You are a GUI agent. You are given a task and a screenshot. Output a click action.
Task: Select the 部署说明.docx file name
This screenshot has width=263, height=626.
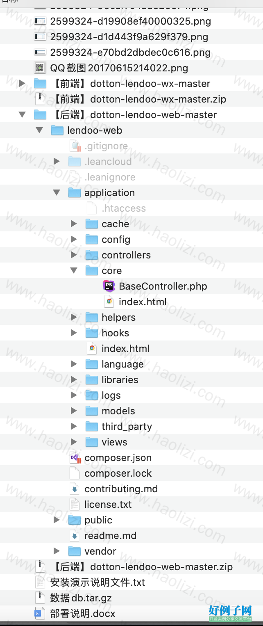click(83, 614)
